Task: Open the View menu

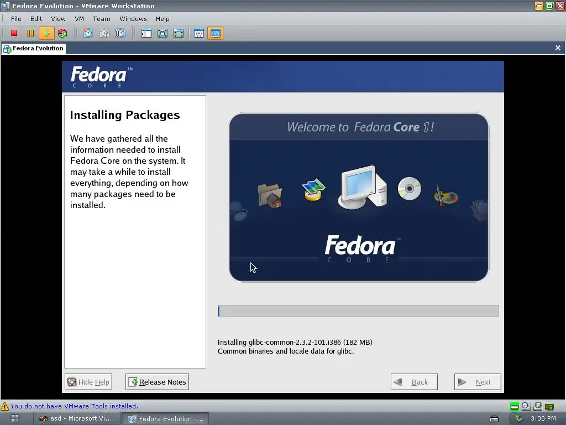Action: click(x=58, y=19)
